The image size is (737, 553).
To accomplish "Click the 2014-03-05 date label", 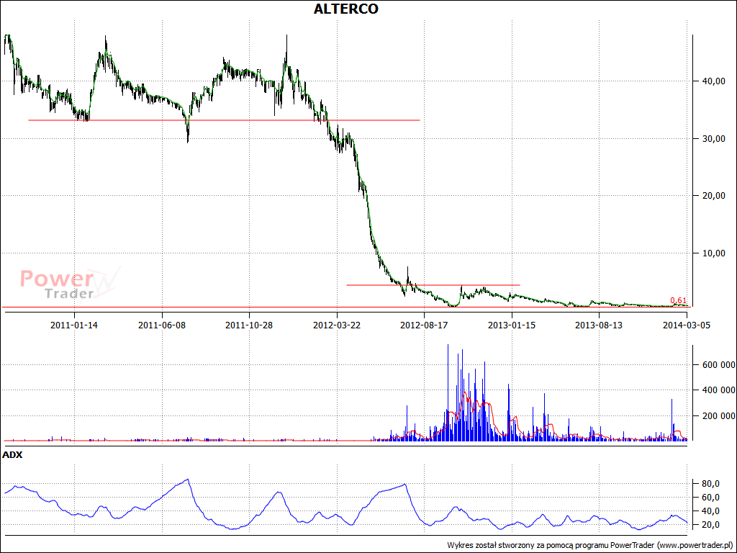I will [x=687, y=325].
